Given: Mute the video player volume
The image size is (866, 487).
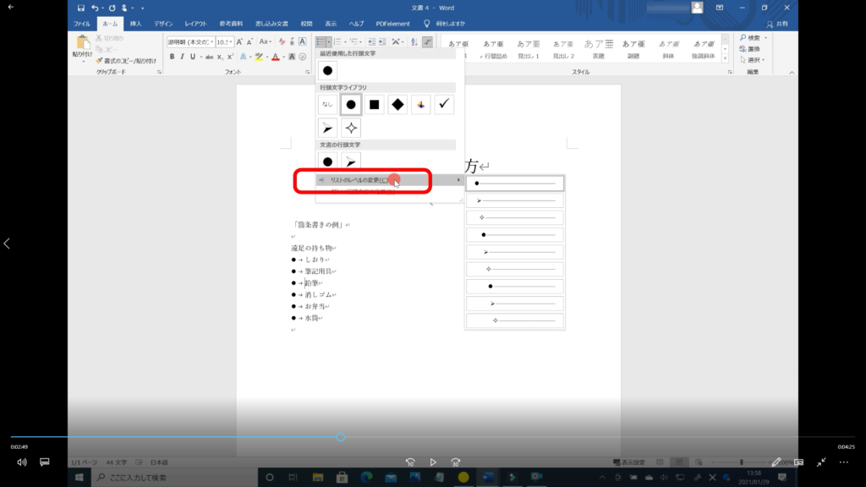Looking at the screenshot, I should [22, 462].
